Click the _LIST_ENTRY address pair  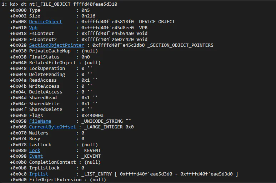click(x=179, y=174)
